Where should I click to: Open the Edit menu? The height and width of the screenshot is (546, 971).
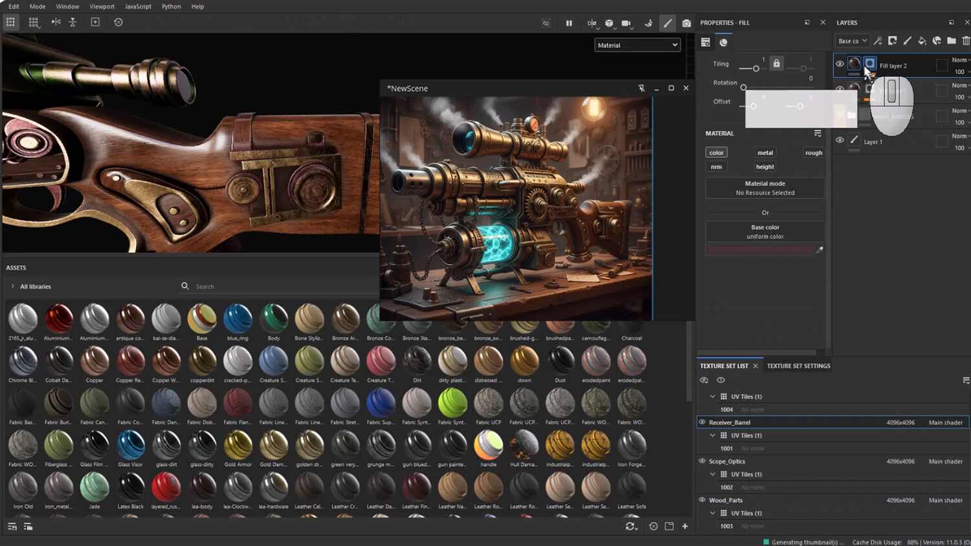click(14, 6)
